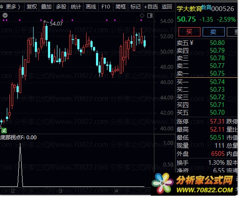Image resolution: width=240 pixels, height=197 pixels.
Task: Click the 叠加 overlay button
Action: [46, 7]
